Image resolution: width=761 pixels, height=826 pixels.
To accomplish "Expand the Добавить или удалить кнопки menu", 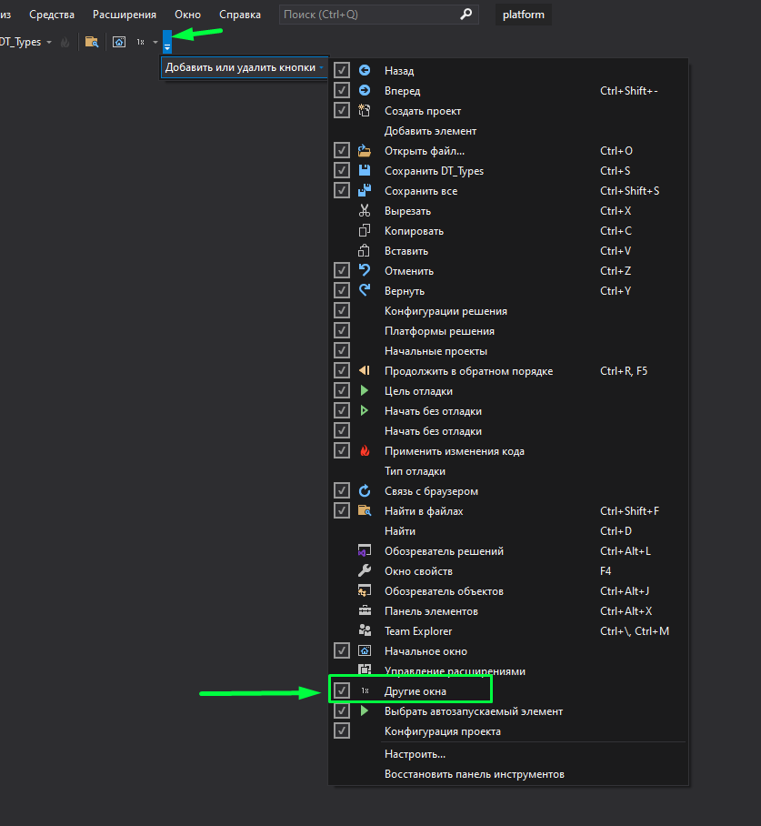I will [244, 67].
